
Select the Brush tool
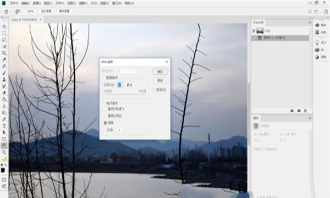tap(4, 73)
